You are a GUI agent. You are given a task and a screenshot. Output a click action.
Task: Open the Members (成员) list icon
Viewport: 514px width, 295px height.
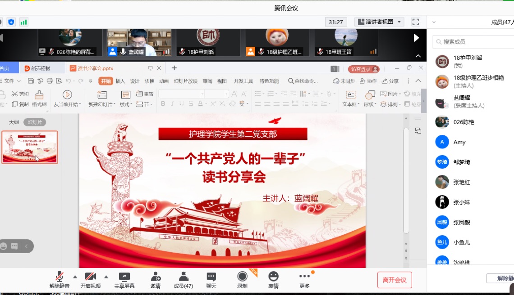tap(183, 277)
